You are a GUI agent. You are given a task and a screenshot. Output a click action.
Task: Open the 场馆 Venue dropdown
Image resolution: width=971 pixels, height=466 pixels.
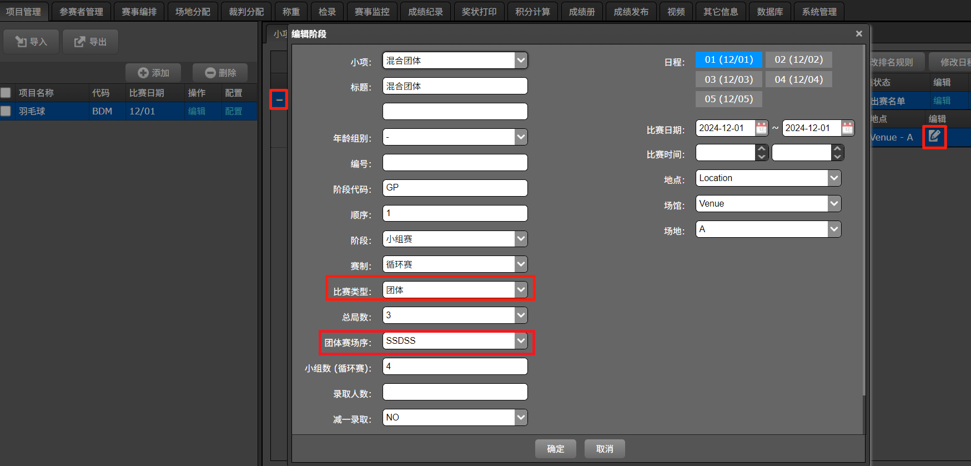click(833, 204)
